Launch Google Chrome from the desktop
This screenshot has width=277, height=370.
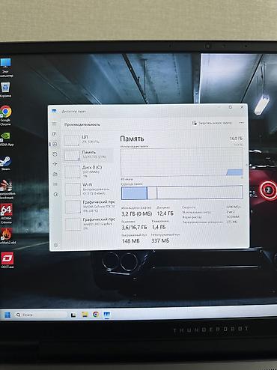pos(5,115)
